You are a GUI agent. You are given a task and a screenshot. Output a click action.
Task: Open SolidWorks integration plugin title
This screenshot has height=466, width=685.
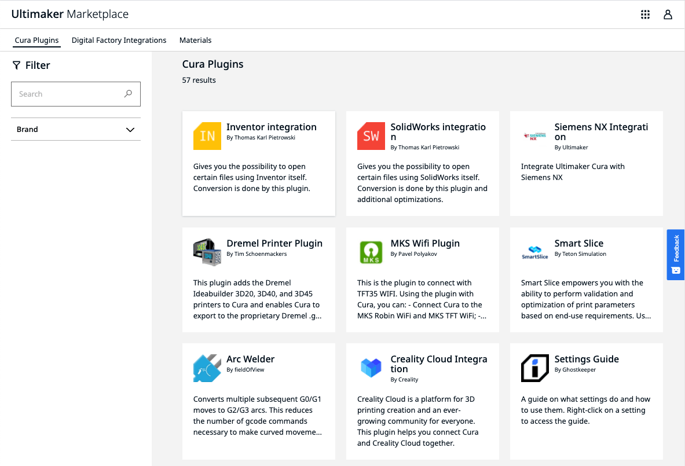[x=438, y=132]
